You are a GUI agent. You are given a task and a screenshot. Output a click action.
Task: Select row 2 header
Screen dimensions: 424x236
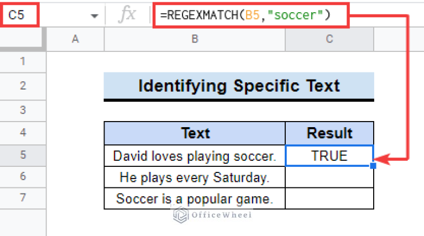pyautogui.click(x=23, y=86)
